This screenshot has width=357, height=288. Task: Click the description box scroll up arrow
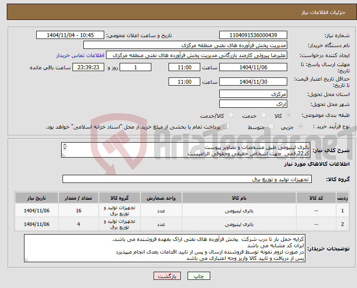tap(65, 145)
